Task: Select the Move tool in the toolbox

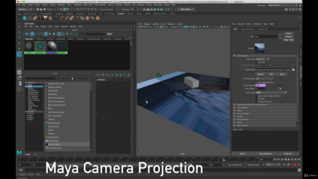Action: pyautogui.click(x=19, y=43)
